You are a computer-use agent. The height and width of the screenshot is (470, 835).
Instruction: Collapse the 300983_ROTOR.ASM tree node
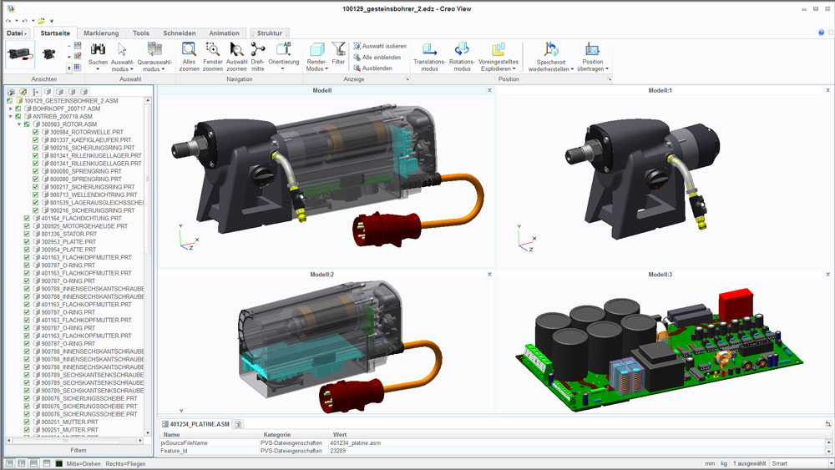click(x=19, y=124)
